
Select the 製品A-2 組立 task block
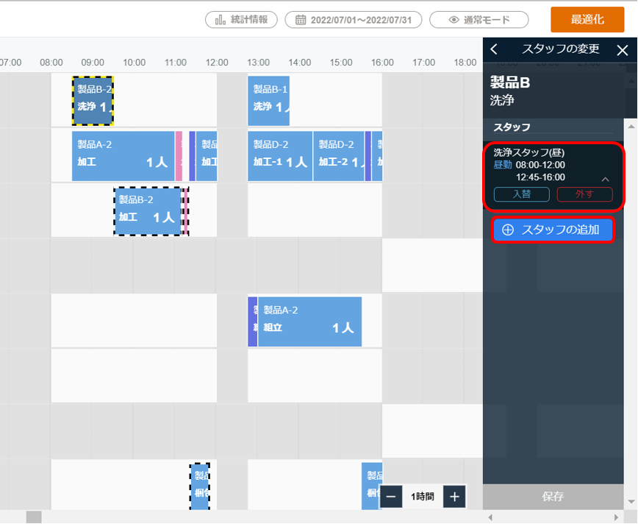[309, 322]
